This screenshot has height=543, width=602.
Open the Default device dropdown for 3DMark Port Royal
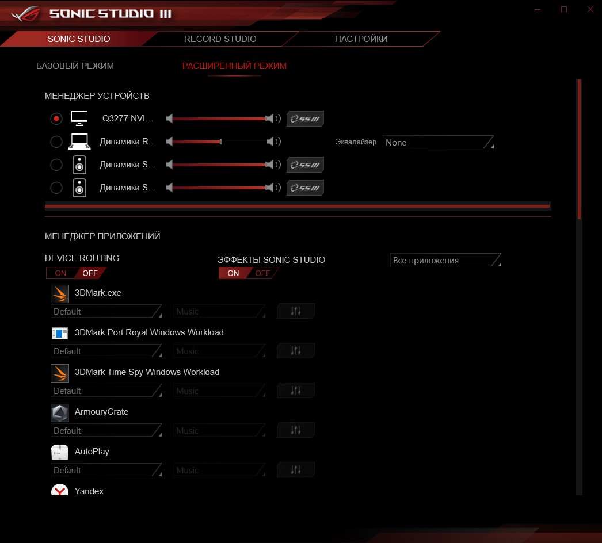pos(106,351)
